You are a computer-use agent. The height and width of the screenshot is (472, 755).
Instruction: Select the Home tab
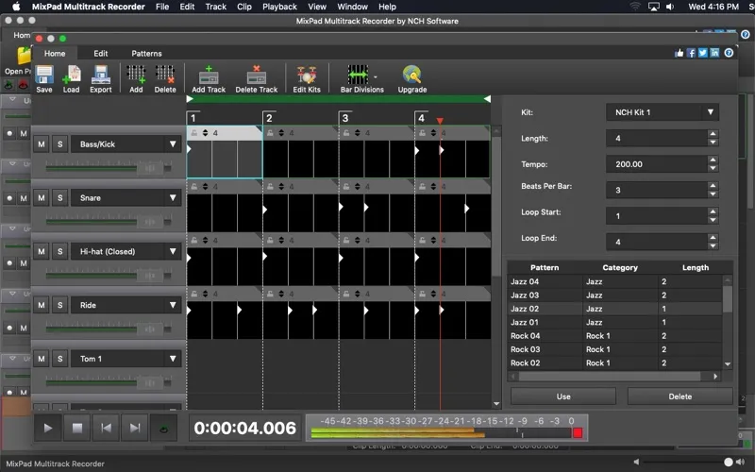tap(55, 54)
